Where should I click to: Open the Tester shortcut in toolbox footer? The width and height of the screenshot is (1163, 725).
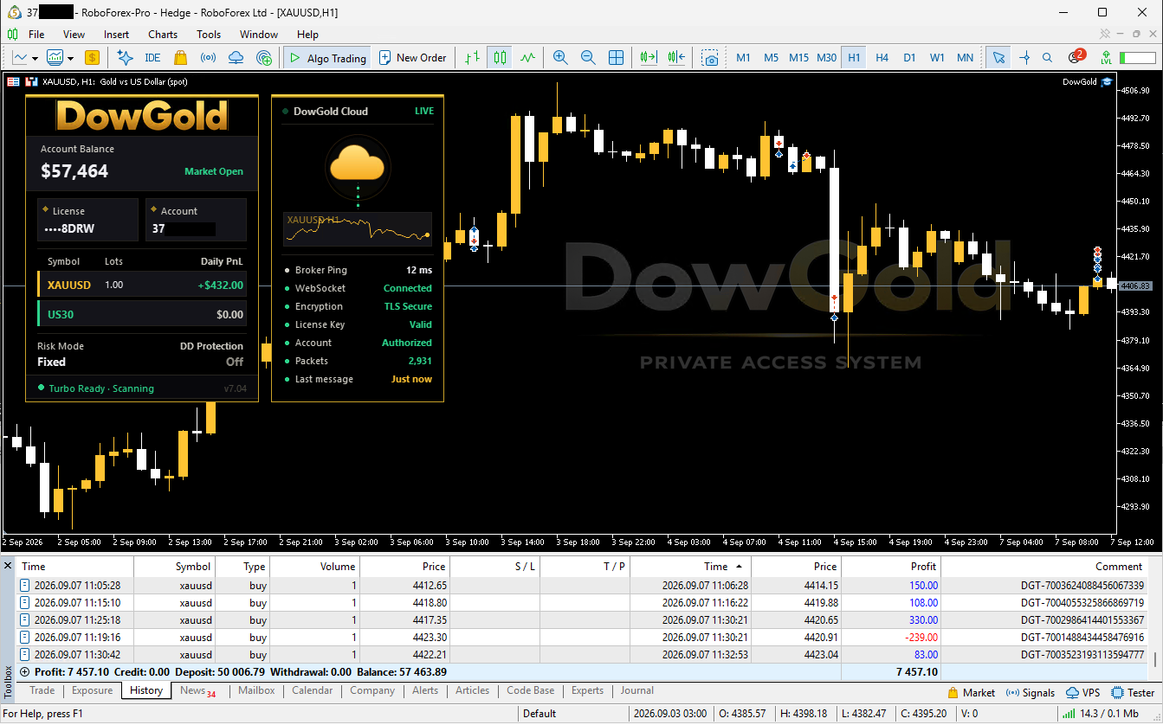tap(1134, 693)
